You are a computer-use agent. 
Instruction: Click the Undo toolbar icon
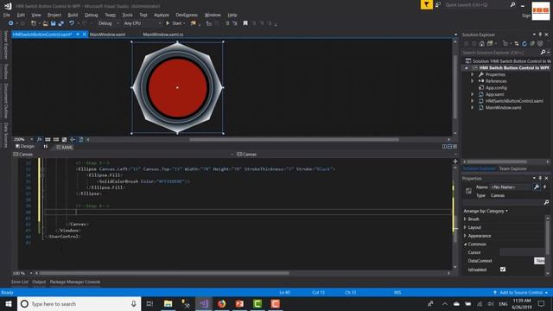point(72,23)
